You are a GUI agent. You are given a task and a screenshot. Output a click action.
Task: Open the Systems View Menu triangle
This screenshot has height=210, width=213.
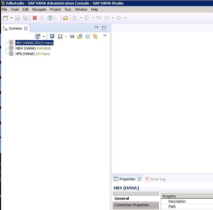point(105,36)
